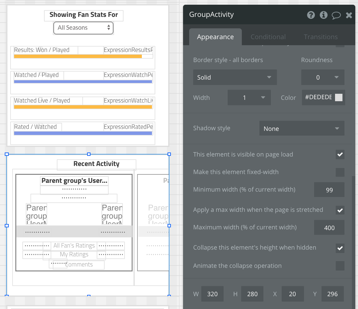The height and width of the screenshot is (309, 358).
Task: Close the GroupActivity property panel
Action: [349, 15]
